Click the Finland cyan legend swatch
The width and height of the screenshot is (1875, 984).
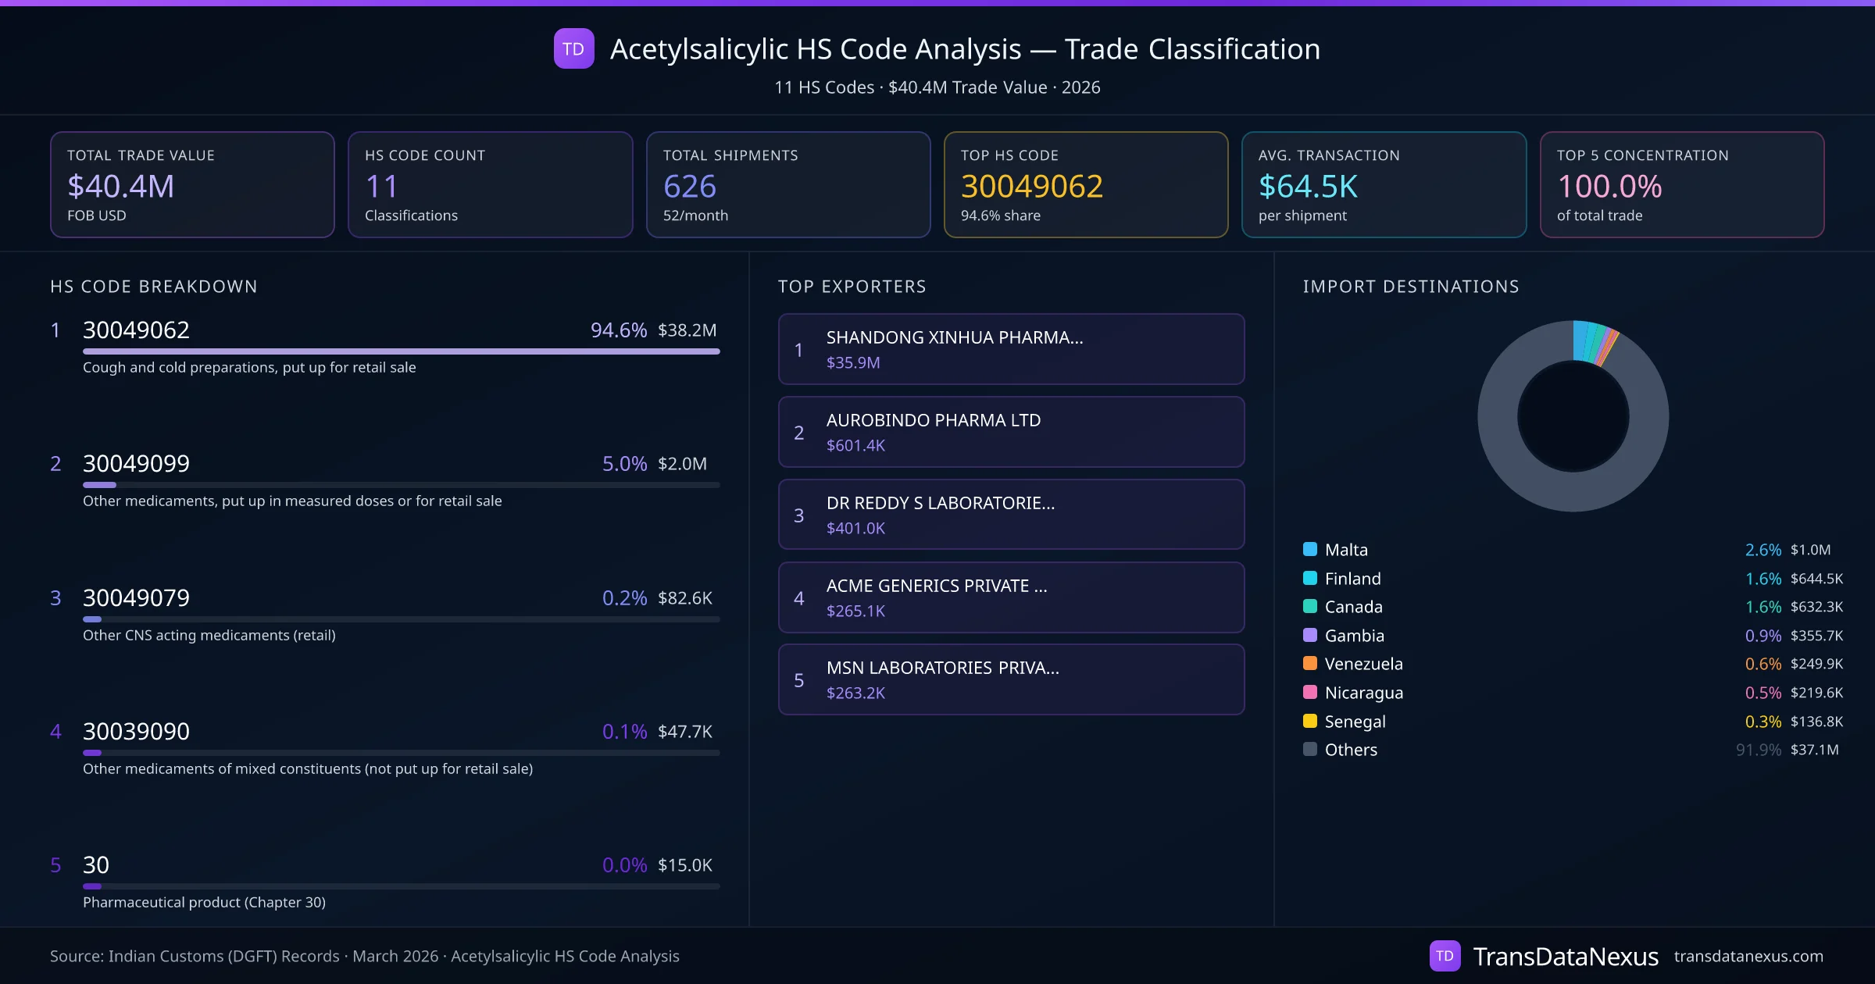pyautogui.click(x=1310, y=578)
